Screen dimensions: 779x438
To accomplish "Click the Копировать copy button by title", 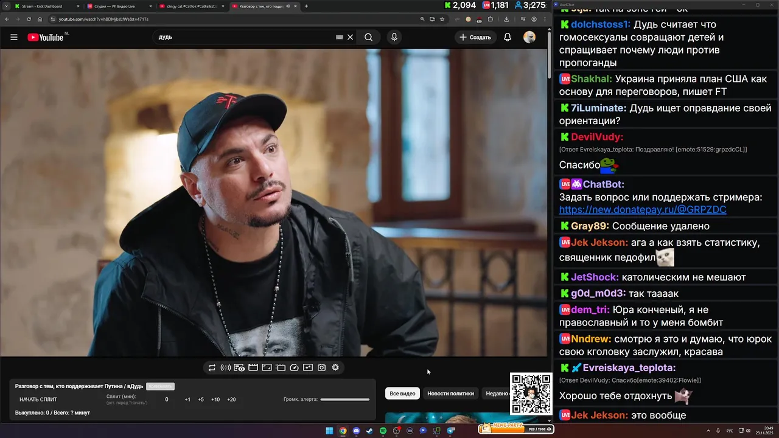I will tap(160, 386).
